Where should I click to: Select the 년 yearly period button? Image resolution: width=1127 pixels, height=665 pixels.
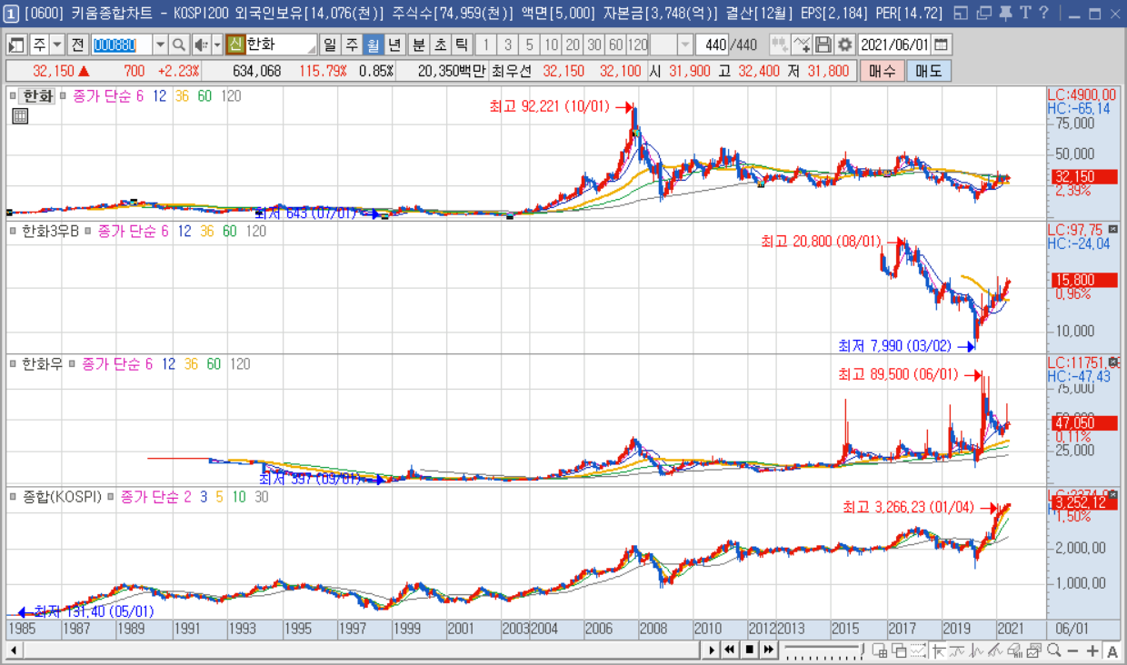coord(394,45)
